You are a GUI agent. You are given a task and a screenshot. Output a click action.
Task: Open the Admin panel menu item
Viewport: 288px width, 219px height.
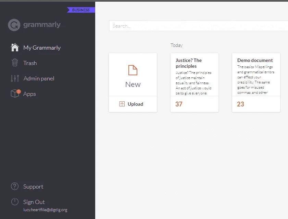coord(39,79)
